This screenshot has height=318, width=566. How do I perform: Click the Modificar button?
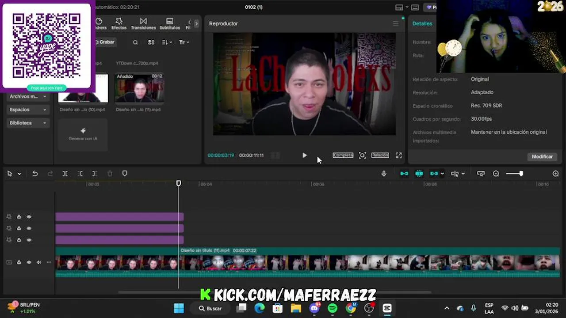tap(542, 156)
